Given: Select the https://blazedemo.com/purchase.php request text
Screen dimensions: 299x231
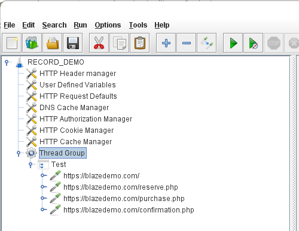Looking at the screenshot, I should pyautogui.click(x=124, y=199).
